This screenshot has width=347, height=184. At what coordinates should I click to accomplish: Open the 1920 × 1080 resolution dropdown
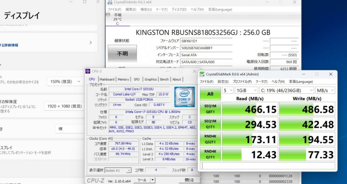tap(64, 106)
